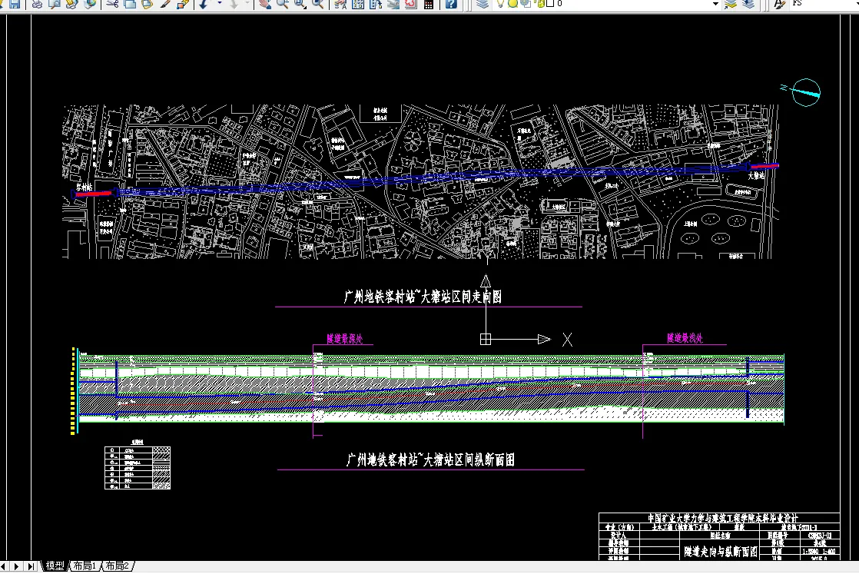This screenshot has height=574, width=859.
Task: Click title 广州地铁客村站~大塘站区间走向图
Action: pos(423,297)
